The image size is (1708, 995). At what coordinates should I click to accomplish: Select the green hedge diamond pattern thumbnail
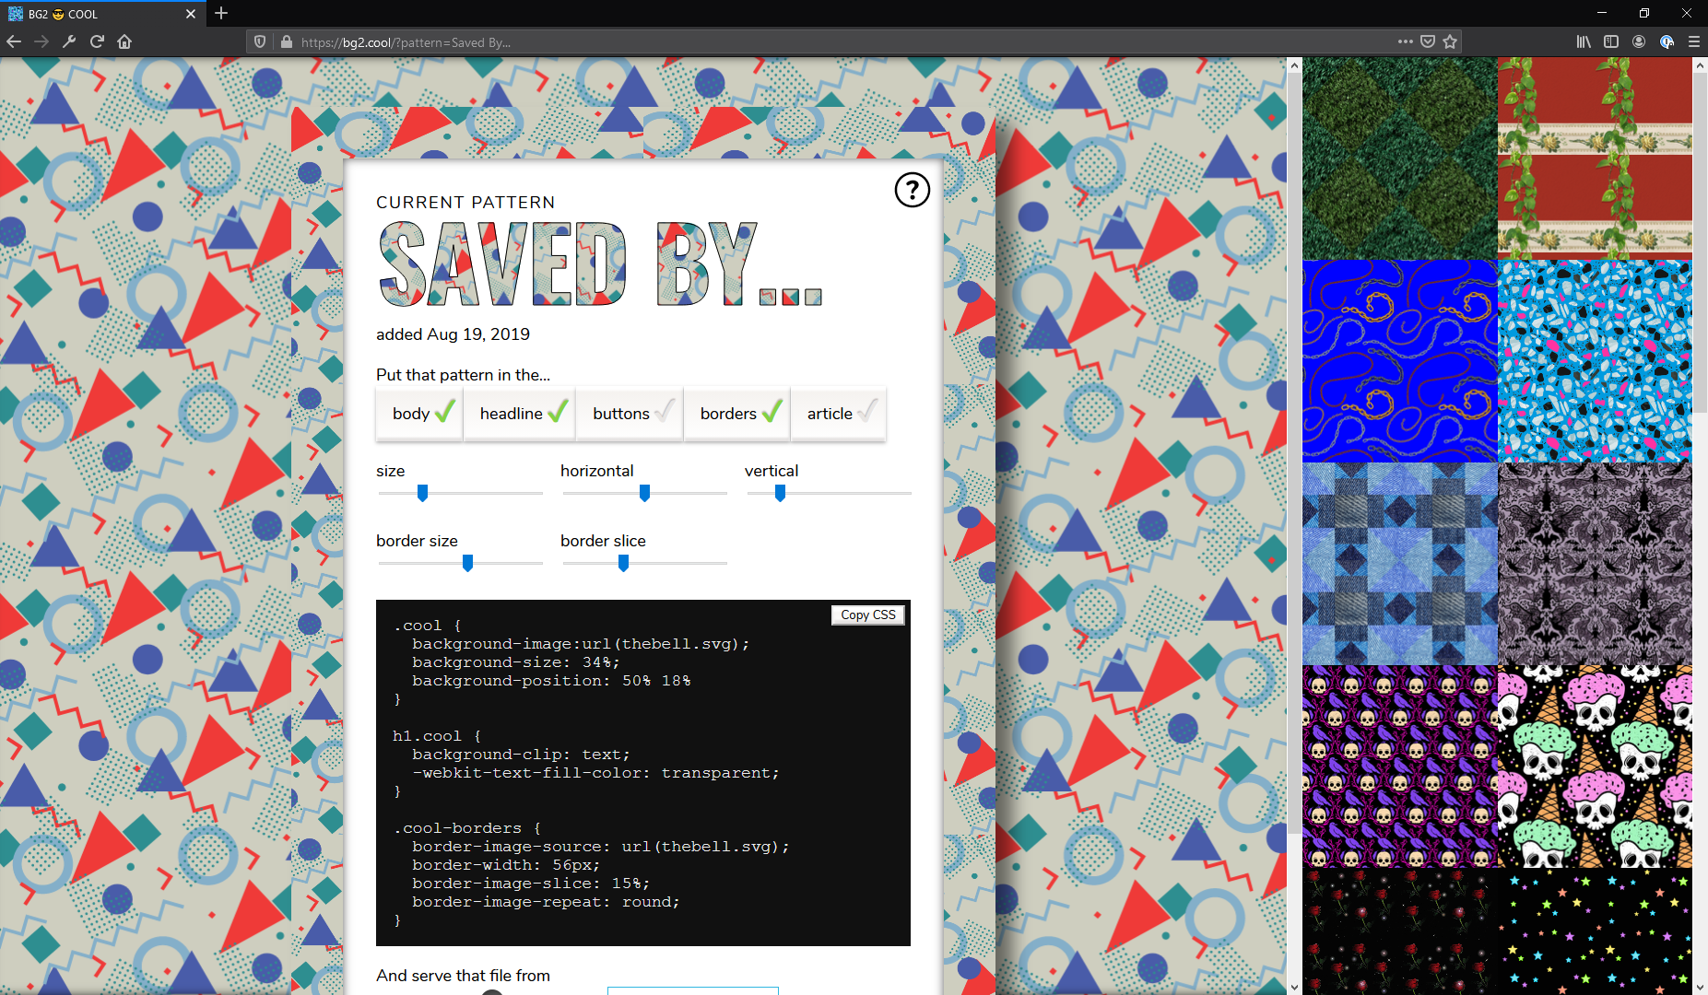(x=1399, y=158)
